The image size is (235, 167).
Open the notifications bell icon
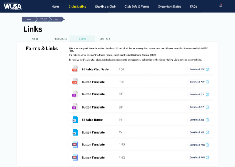tap(221, 5)
